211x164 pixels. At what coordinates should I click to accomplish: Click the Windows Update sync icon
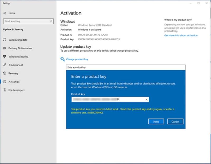[4, 40]
